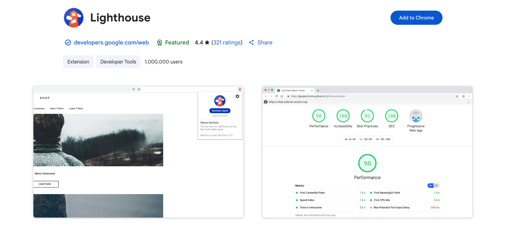The height and width of the screenshot is (241, 508).
Task: Click the bookmark star in shop screenshot
Action: pos(139,89)
